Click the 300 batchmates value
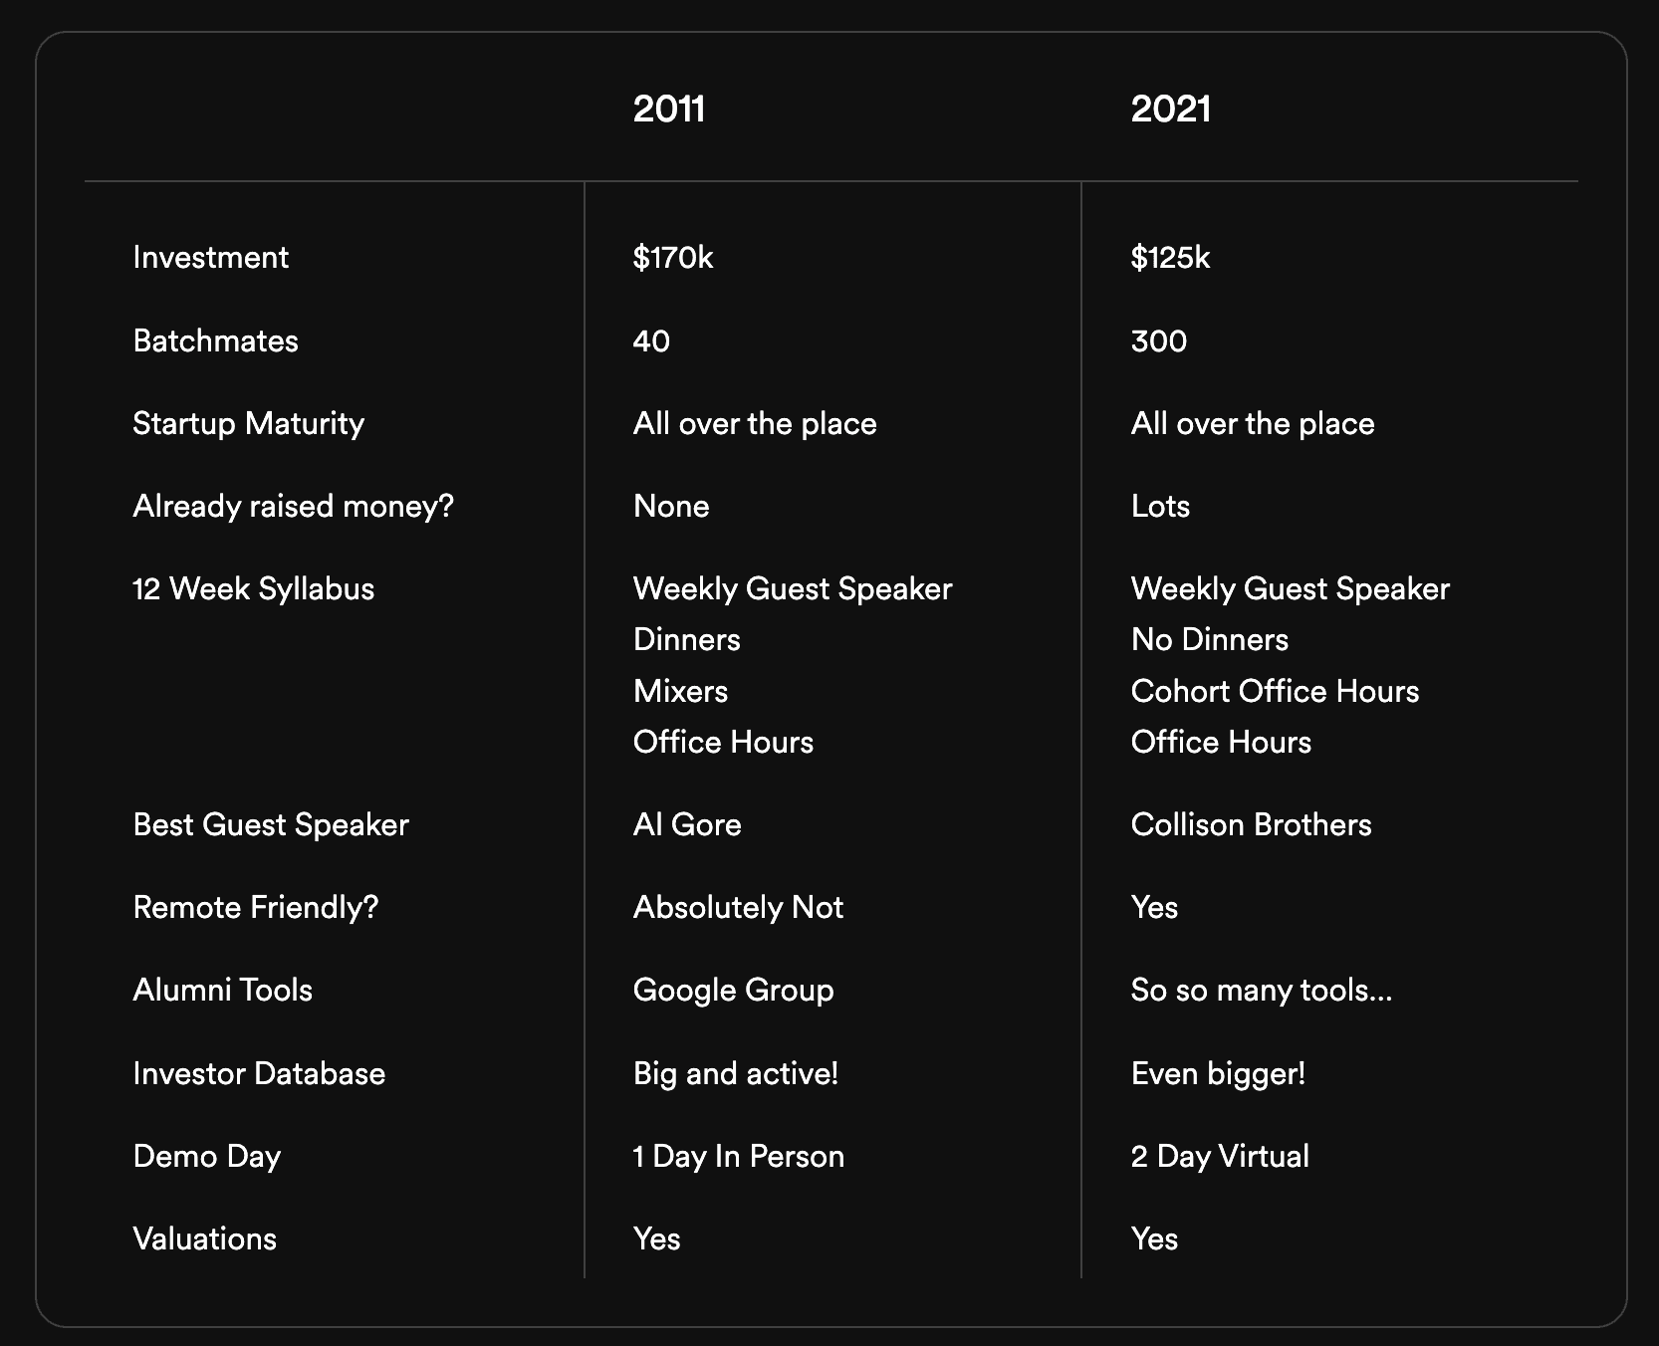 pos(1159,341)
